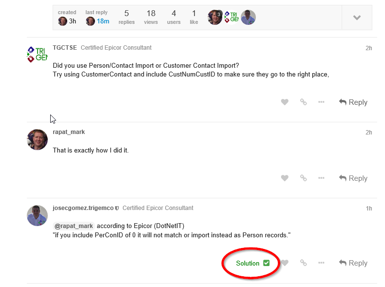Viewport: 385px width, 287px height.
Task: Reply to josecgomez.trigemco's post
Action: 353,263
